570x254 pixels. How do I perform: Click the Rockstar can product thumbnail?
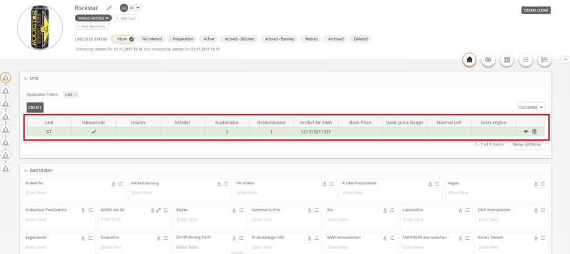[x=40, y=27]
